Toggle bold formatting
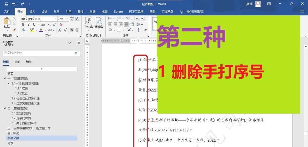This screenshot has width=308, height=147. pyautogui.click(x=23, y=25)
